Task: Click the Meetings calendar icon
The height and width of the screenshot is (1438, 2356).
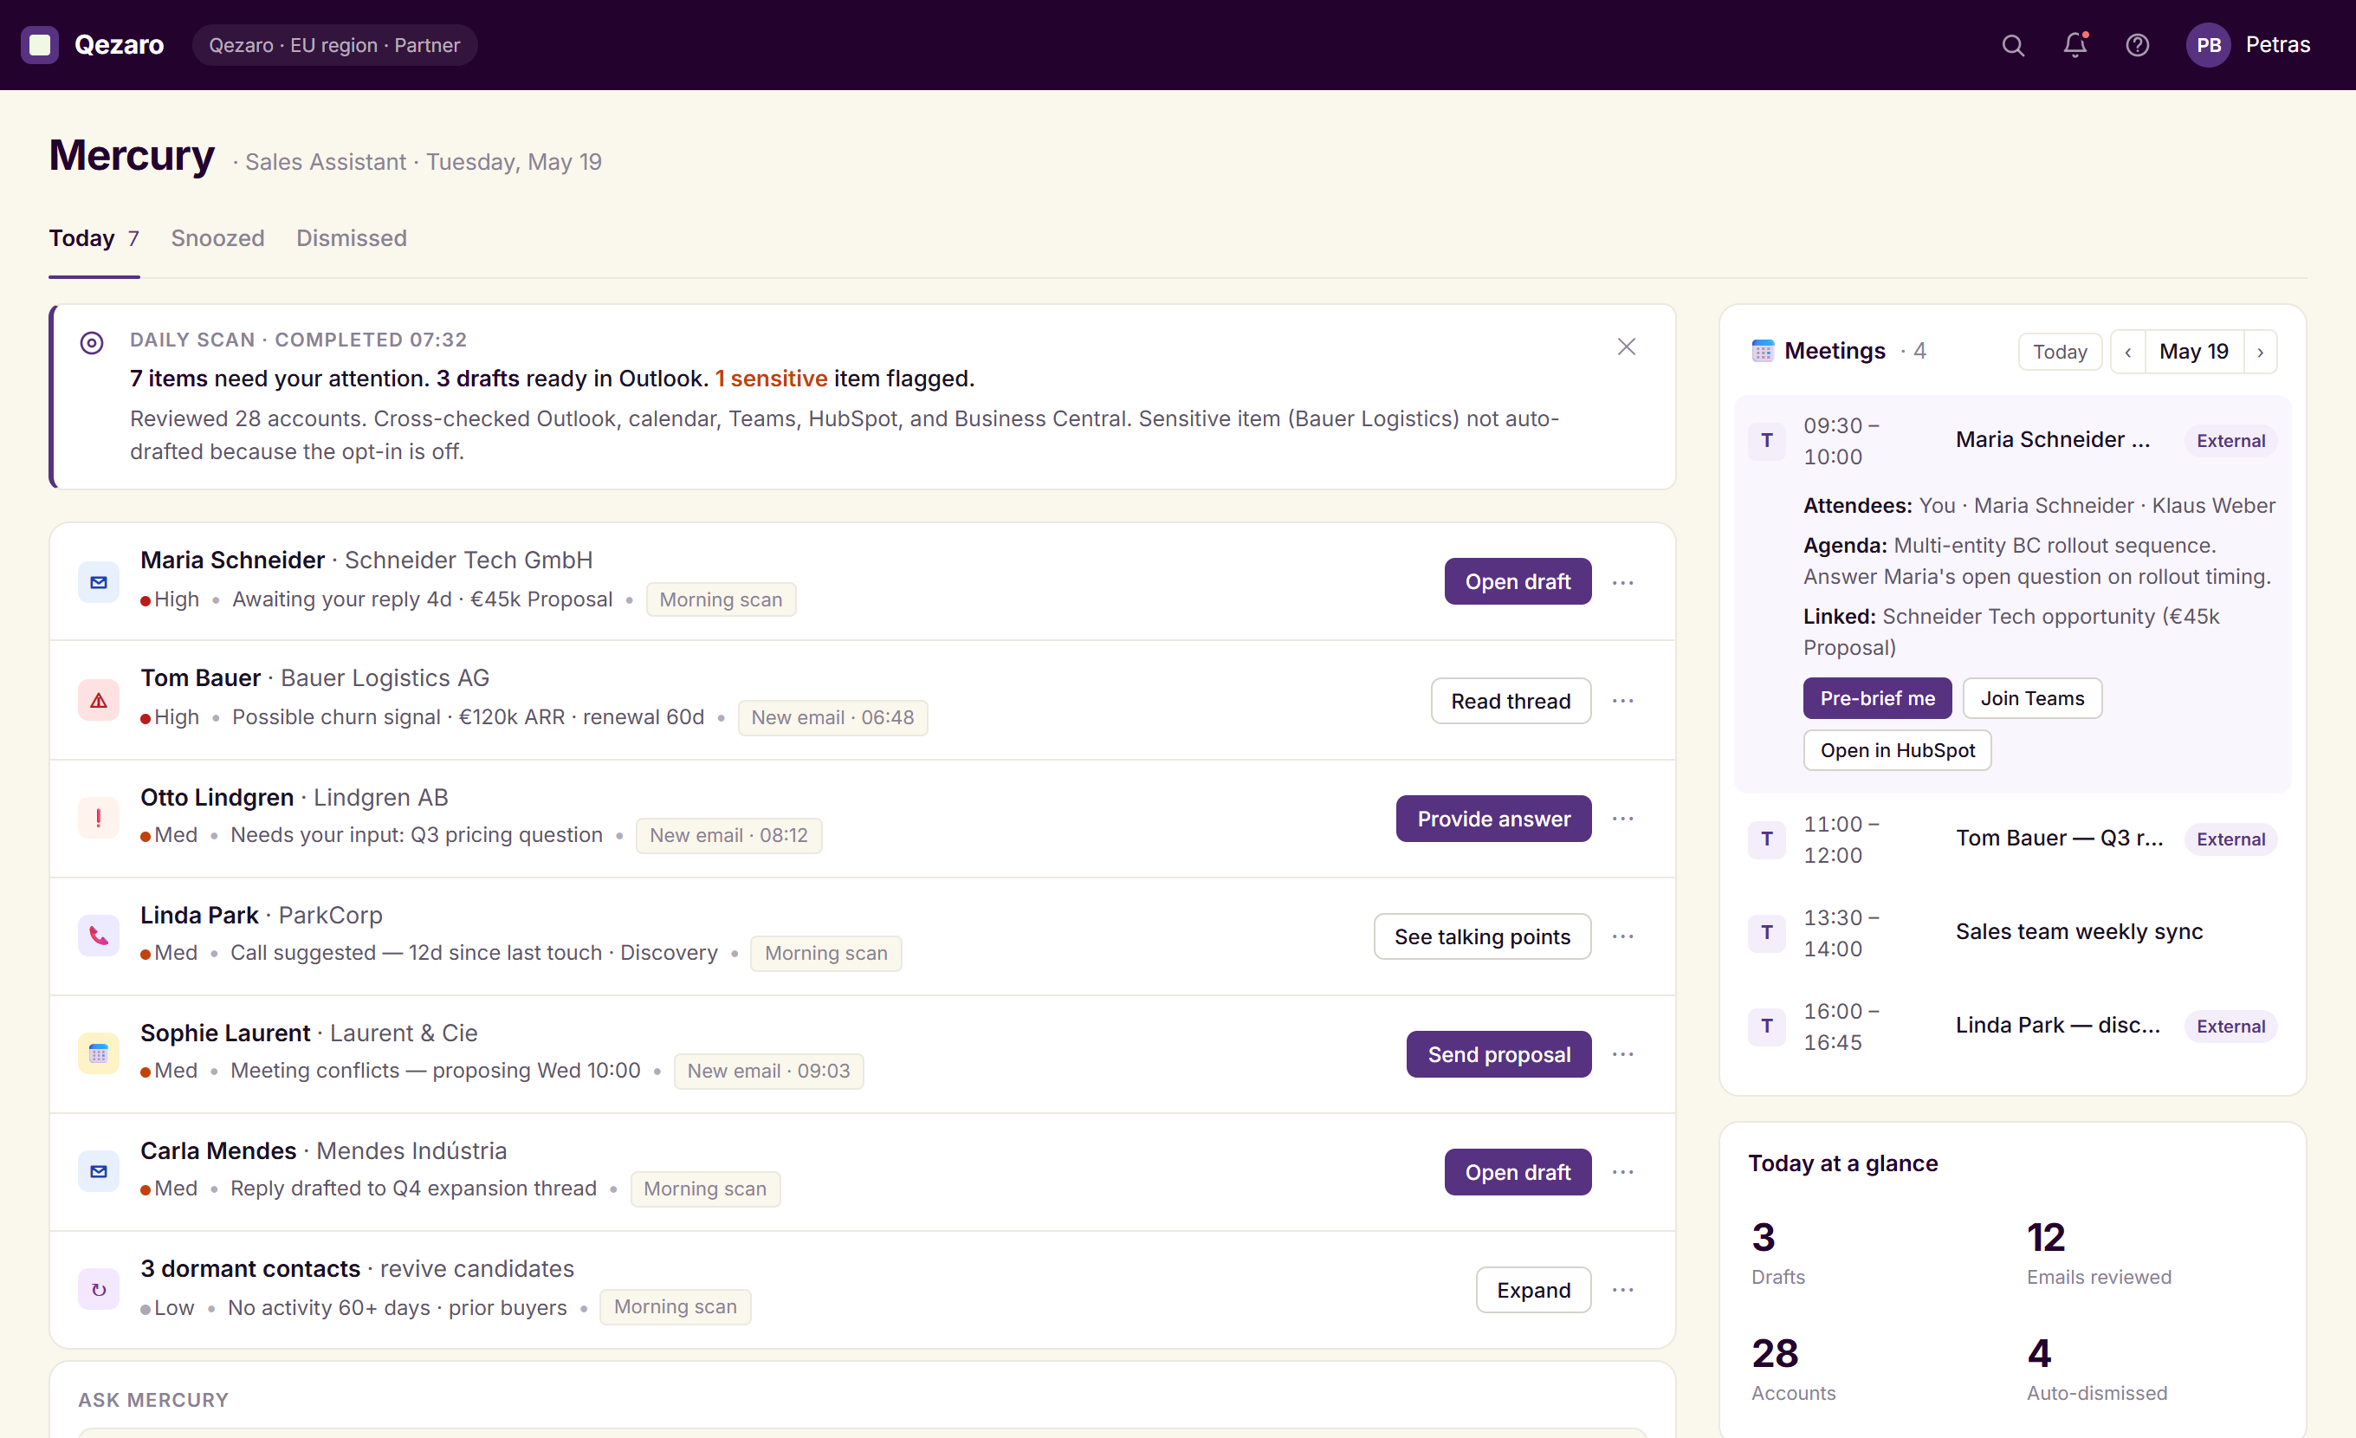Action: pyautogui.click(x=1762, y=351)
